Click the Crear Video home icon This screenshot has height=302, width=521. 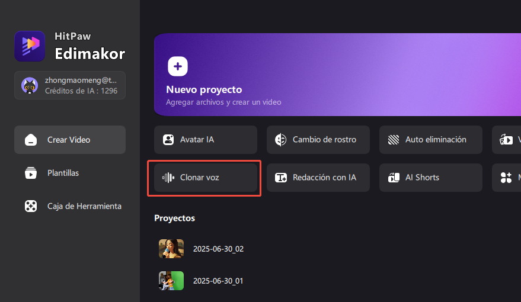[31, 140]
